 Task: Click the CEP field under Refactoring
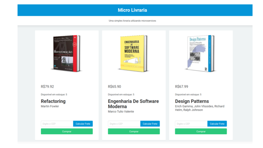point(57,124)
